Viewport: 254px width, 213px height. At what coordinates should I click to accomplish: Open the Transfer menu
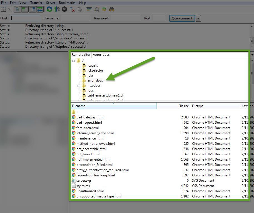36,3
